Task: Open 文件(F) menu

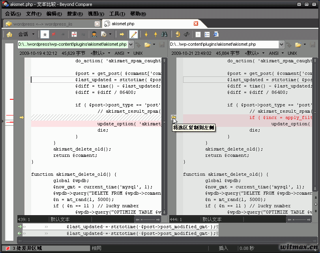Action: click(x=34, y=14)
